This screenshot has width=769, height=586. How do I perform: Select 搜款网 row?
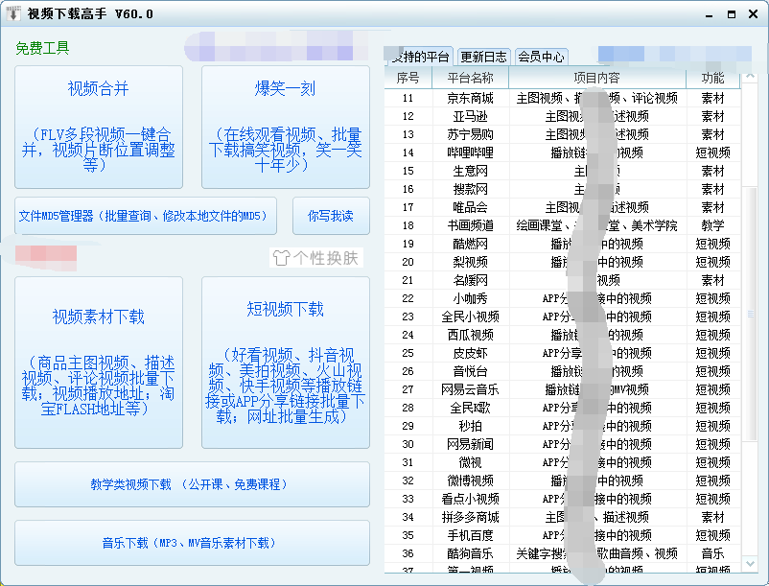click(x=563, y=189)
